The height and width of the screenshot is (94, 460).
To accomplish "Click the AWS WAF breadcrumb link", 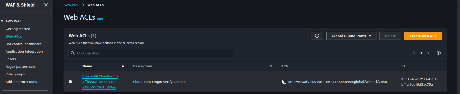I will coord(71,5).
